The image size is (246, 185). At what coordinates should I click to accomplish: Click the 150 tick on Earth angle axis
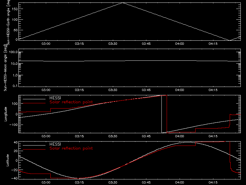(x=15, y=9)
